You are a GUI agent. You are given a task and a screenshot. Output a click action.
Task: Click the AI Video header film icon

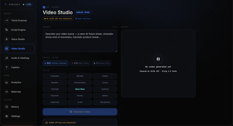click(44, 7)
